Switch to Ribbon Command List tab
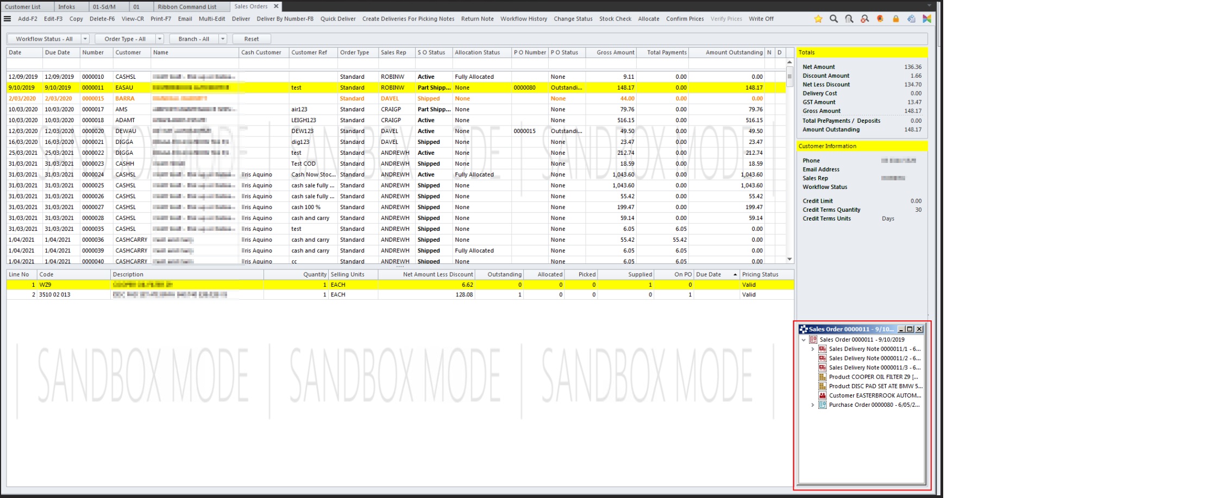 (x=187, y=7)
